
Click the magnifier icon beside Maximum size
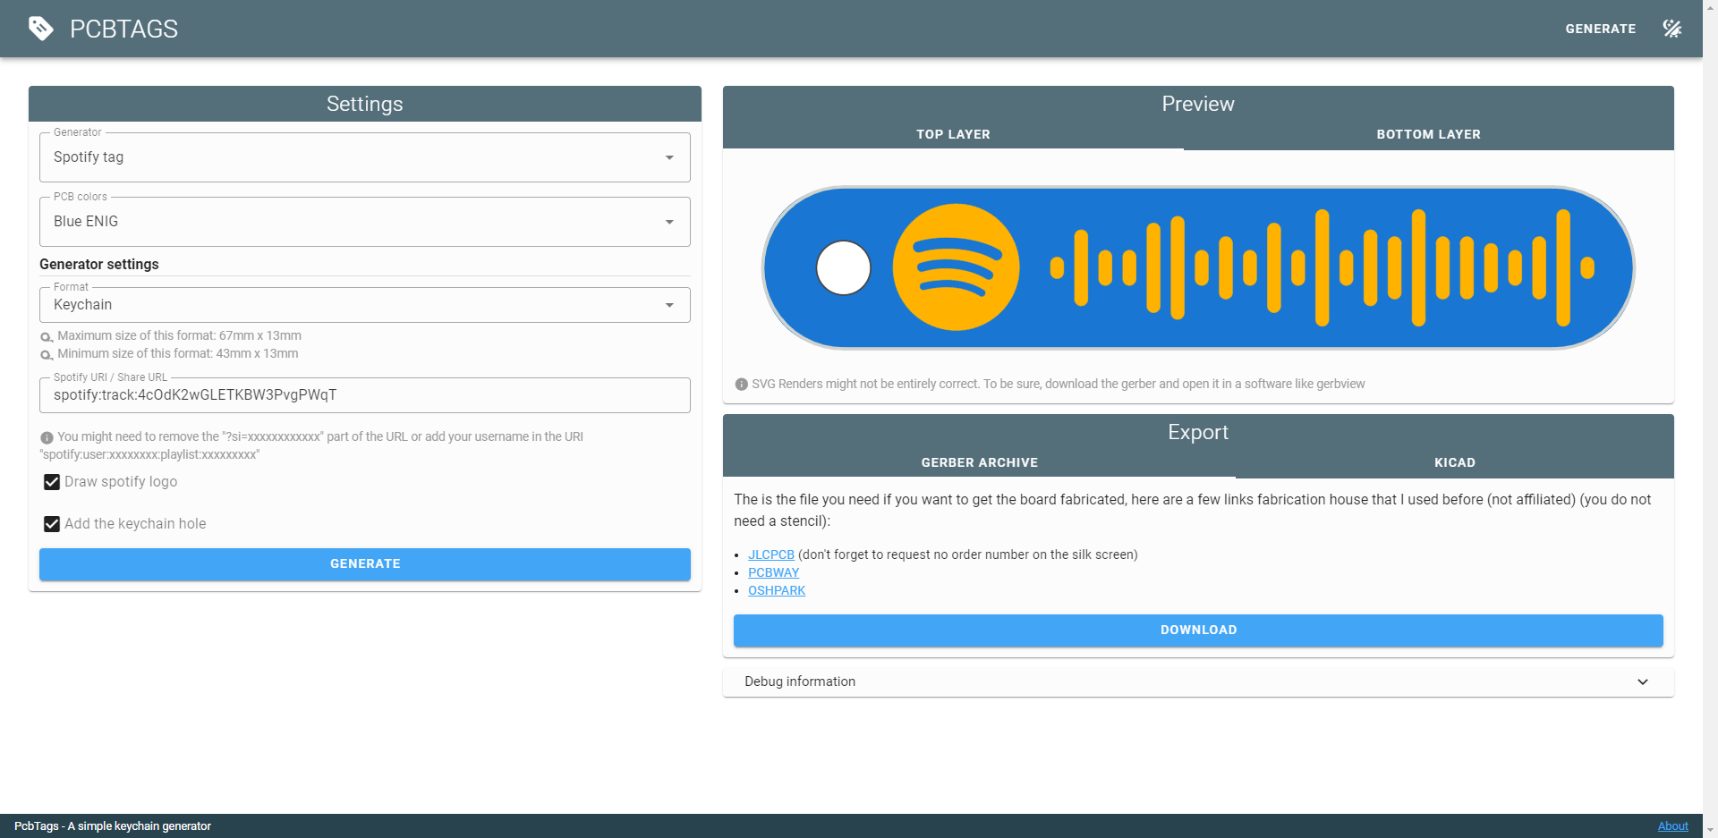(47, 337)
